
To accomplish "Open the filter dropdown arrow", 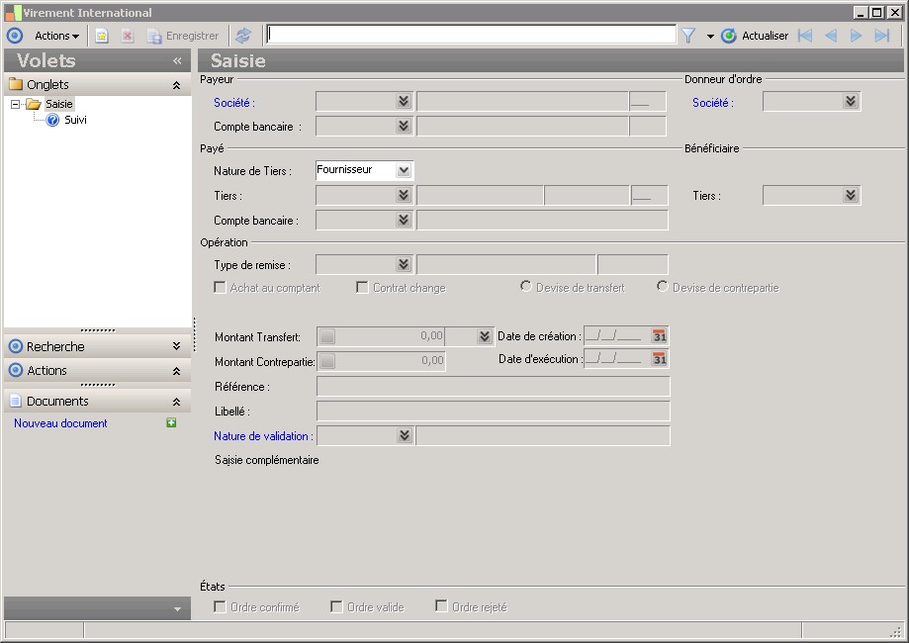I will [x=710, y=37].
